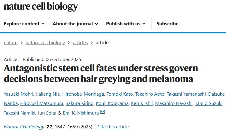Open nature cell biology breadcrumb link
226x132 pixels.
click(45, 43)
